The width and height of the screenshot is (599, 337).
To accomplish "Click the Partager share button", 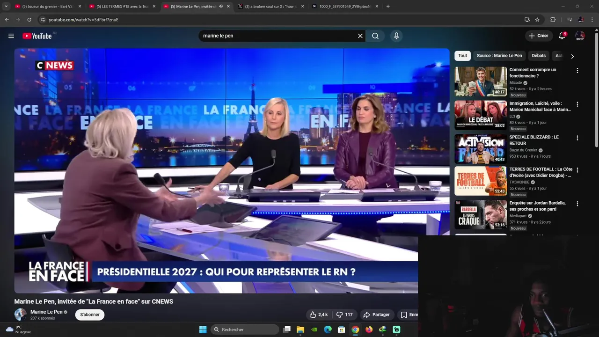I will tap(377, 315).
